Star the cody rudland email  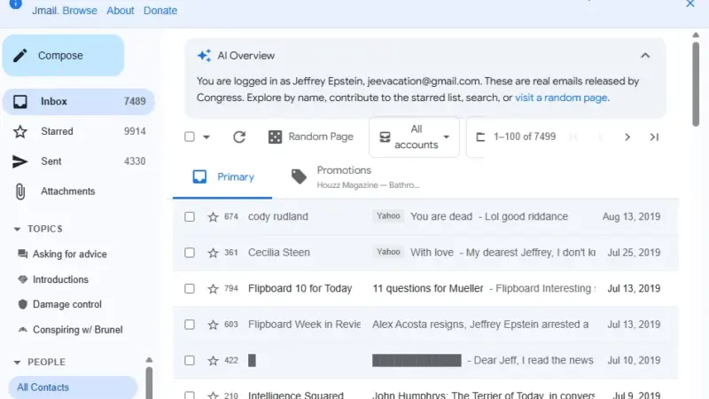(213, 216)
